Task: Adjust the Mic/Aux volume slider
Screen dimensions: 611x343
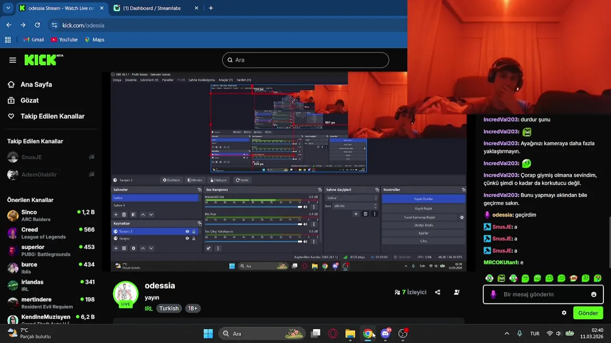Action: tap(253, 224)
